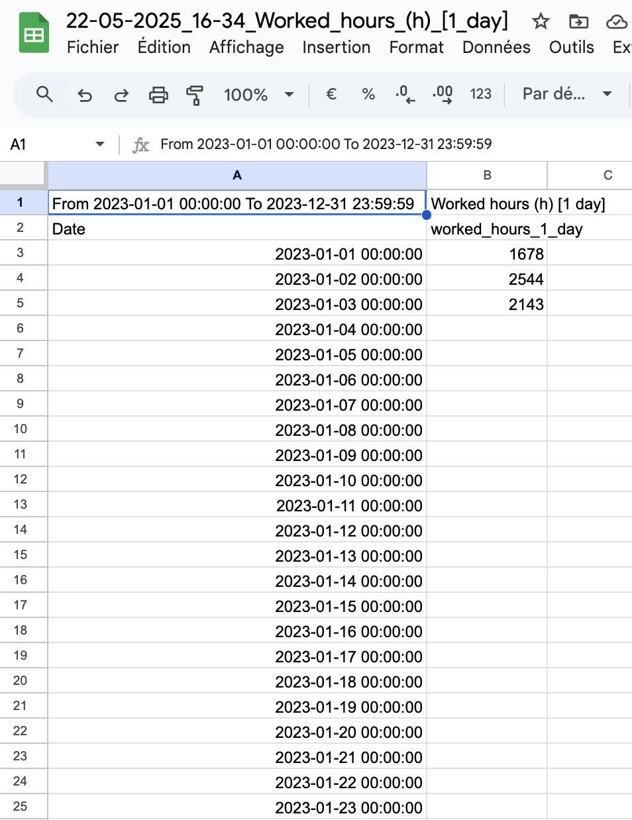Apply euro currency format
This screenshot has height=820, width=632.
[331, 94]
